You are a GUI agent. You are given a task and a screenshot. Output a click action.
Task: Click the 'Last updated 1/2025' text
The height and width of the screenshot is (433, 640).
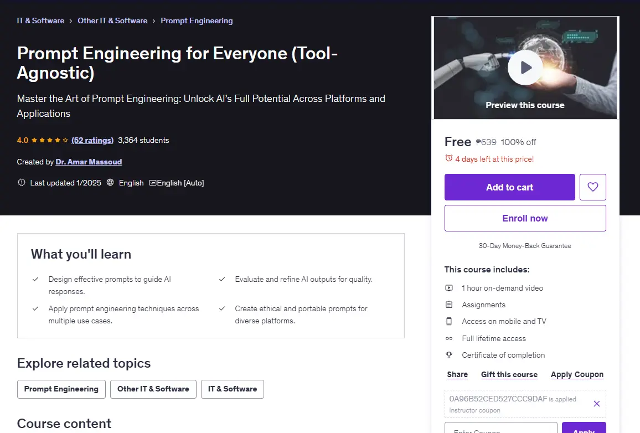pos(66,183)
